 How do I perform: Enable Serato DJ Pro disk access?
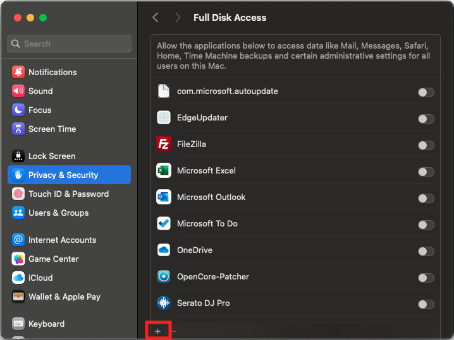[426, 304]
